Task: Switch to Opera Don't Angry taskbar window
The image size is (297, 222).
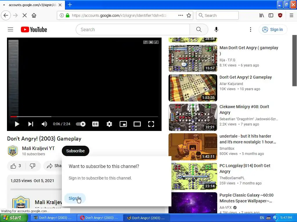Action: (x=100, y=218)
